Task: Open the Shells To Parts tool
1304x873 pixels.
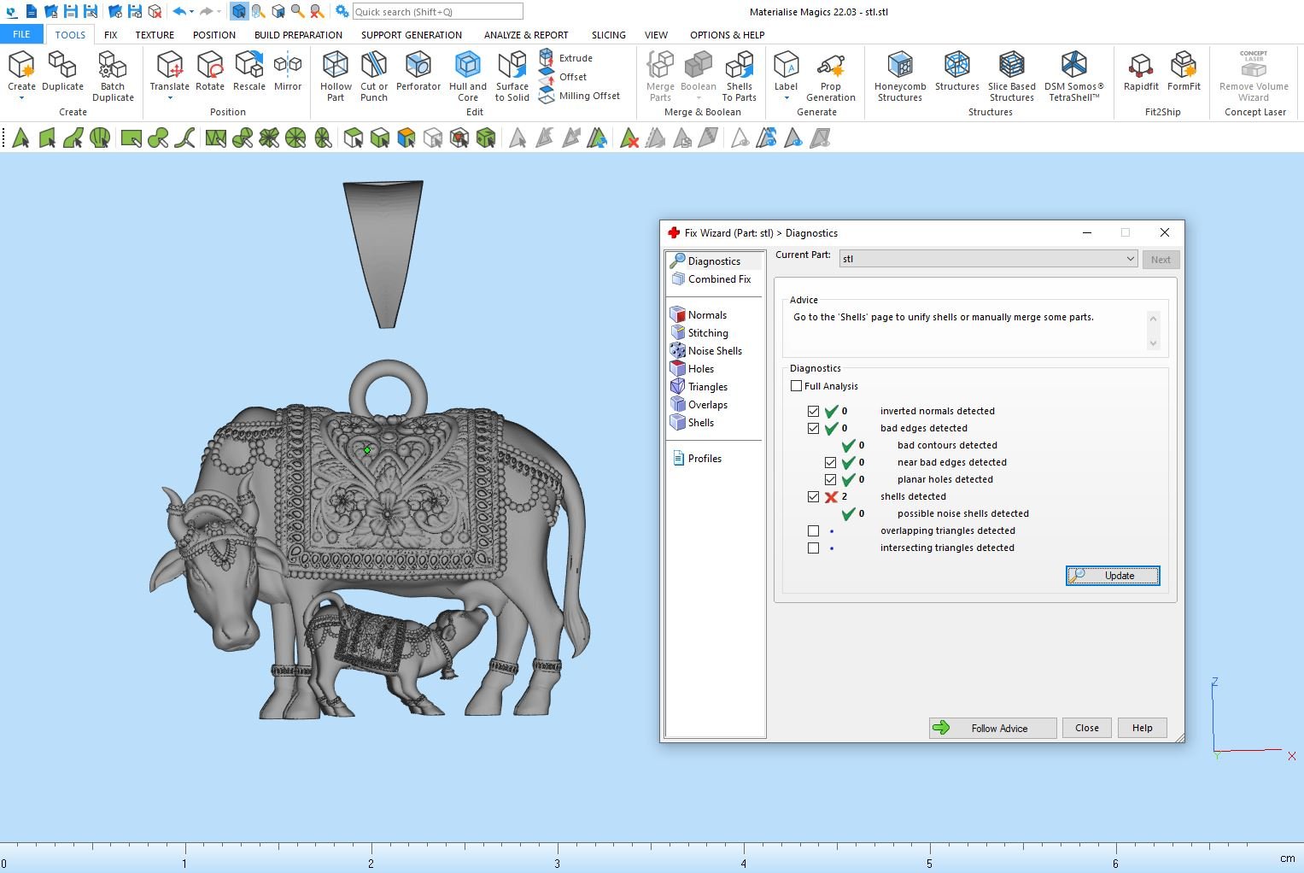Action: coord(739,75)
